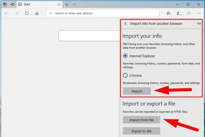
Task: Click Import from file button
Action: pos(141,120)
